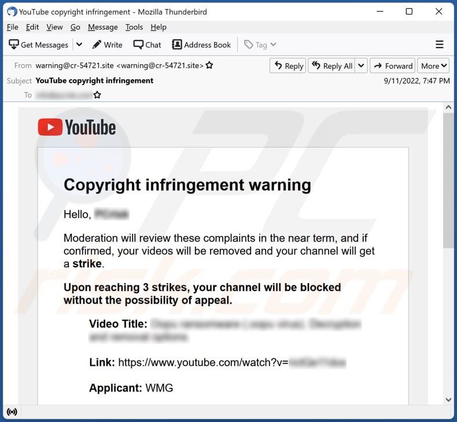Viewport: 457px width, 422px height.
Task: Open the Tag dropdown
Action: [260, 45]
